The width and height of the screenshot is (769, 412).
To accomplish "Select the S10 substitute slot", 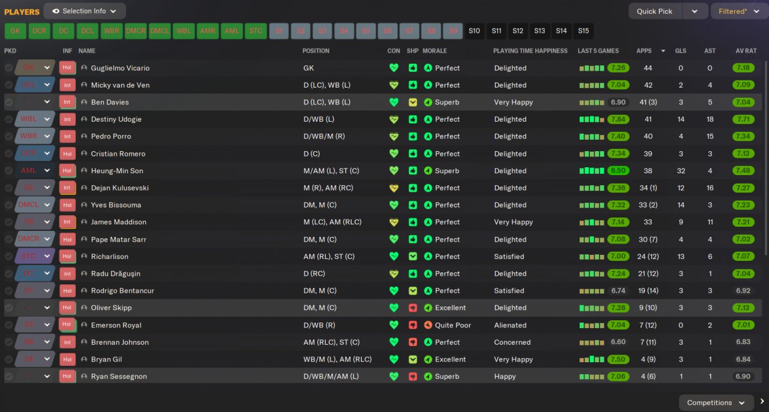I will pyautogui.click(x=475, y=31).
